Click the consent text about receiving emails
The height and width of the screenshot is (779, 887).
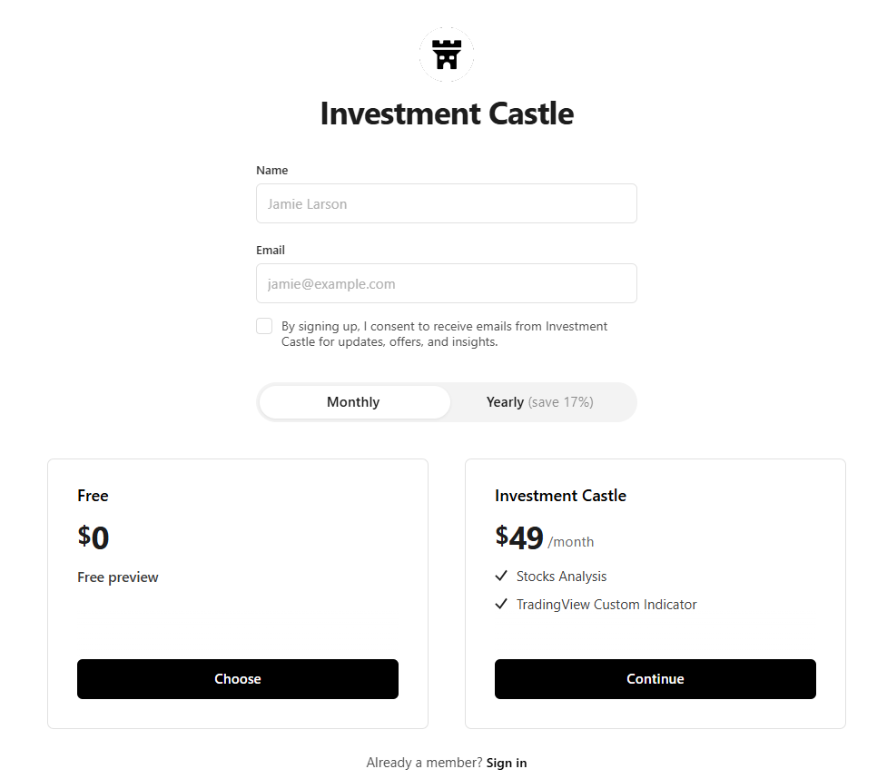(x=445, y=334)
